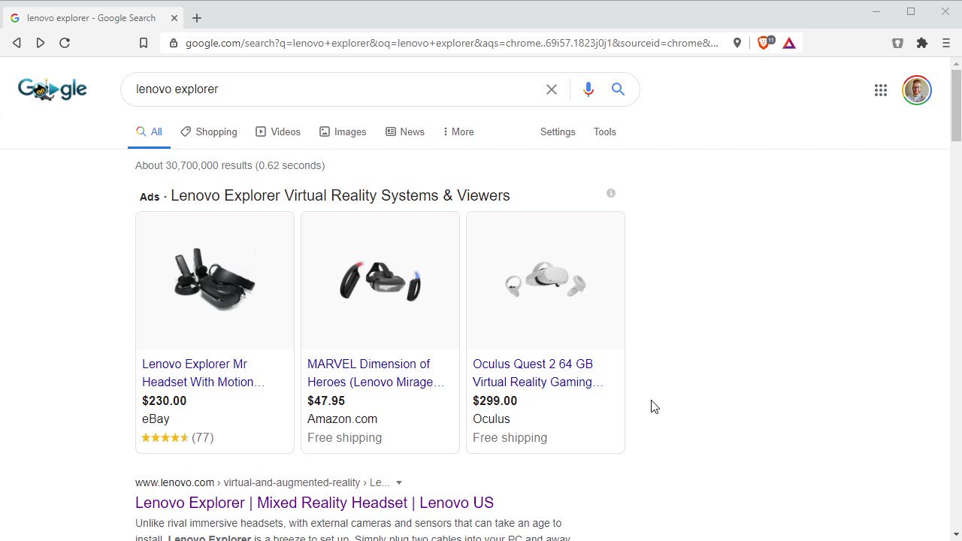Open the Lenovo Explorer Mr Headset product image
Image resolution: width=962 pixels, height=541 pixels.
point(215,281)
